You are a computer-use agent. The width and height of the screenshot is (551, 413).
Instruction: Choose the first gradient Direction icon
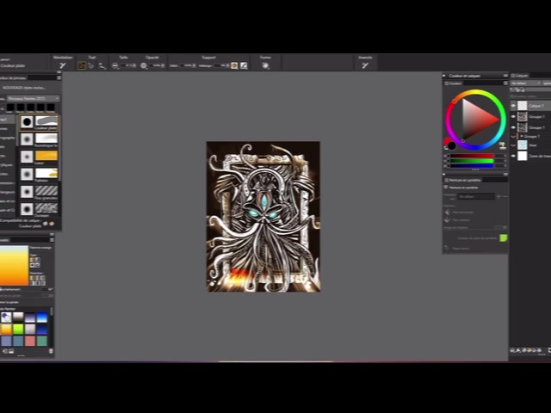[x=32, y=278]
